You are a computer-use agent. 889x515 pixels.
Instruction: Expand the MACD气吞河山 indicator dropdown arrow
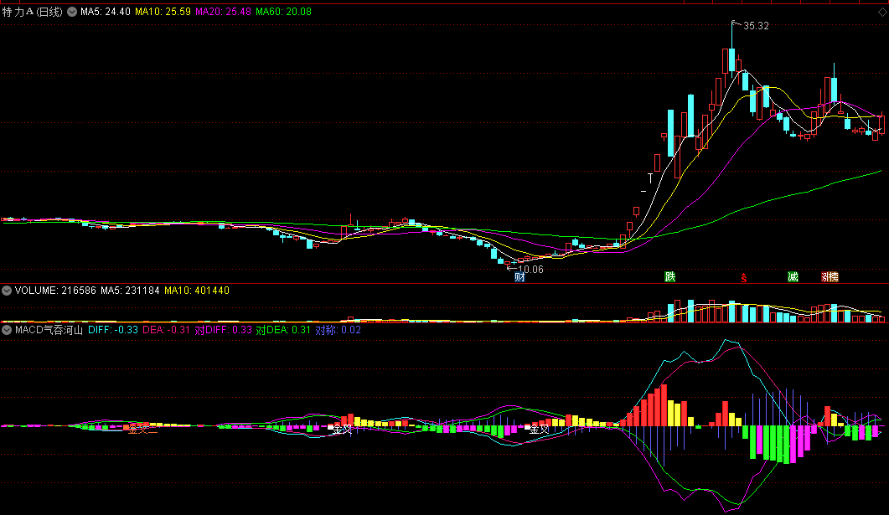tap(7, 330)
